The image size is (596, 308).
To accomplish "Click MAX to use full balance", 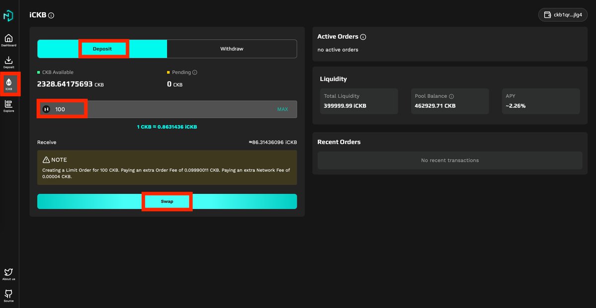I will (x=283, y=109).
